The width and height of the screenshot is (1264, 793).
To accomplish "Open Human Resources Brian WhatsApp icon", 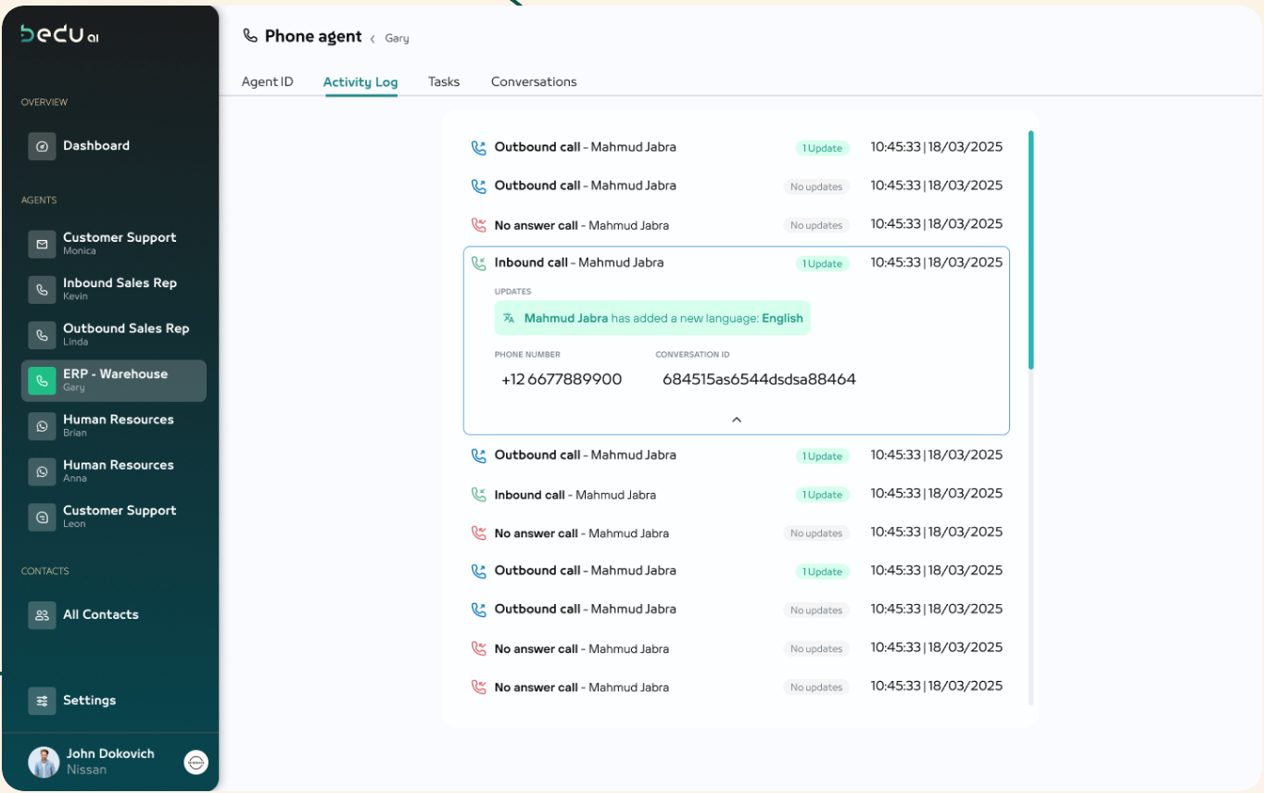I will pos(42,425).
